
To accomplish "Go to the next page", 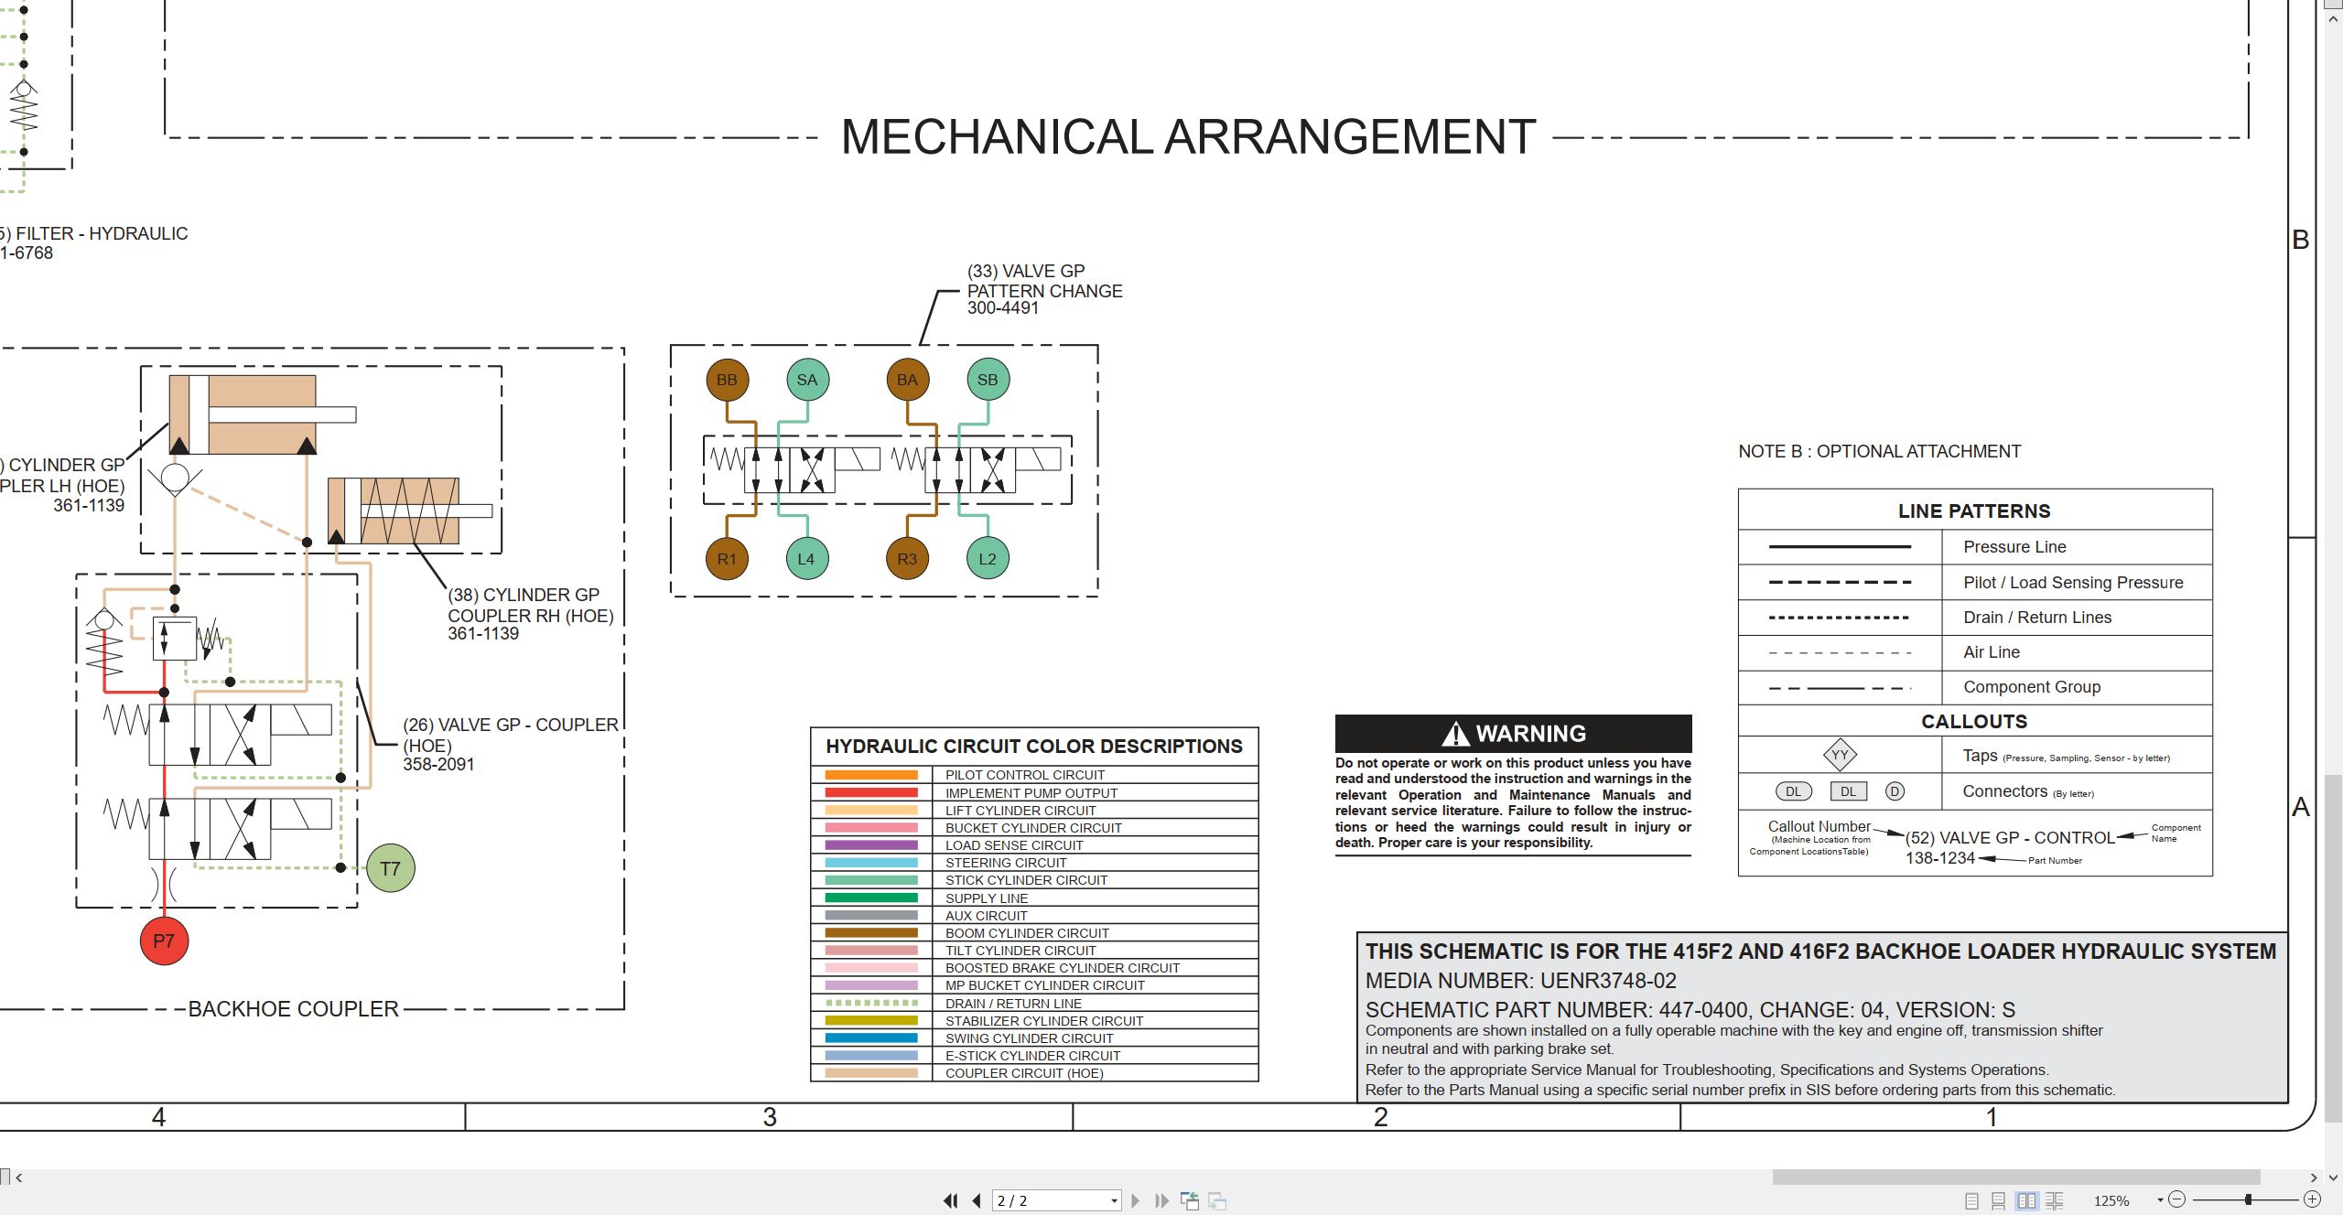I will [x=1136, y=1200].
